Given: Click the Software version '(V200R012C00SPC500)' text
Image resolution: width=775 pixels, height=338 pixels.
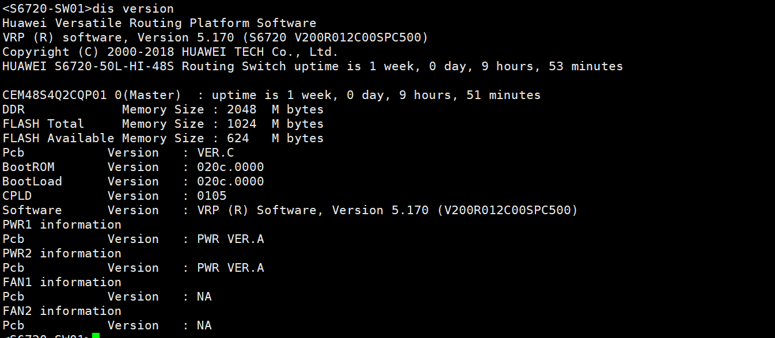Looking at the screenshot, I should point(507,210).
